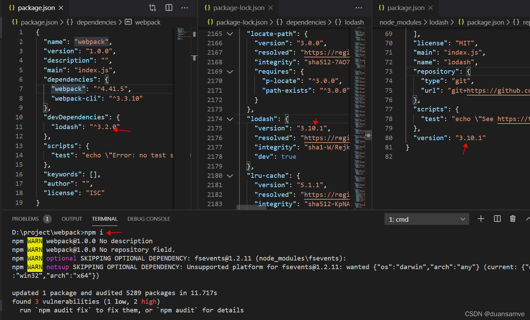Create a new terminal with plus icon
The height and width of the screenshot is (320, 530).
pyautogui.click(x=481, y=219)
